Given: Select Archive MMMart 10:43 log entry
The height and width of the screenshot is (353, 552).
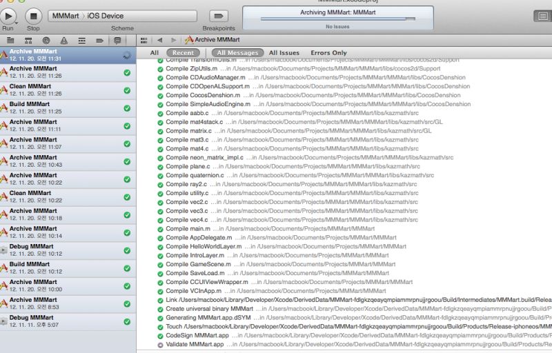Looking at the screenshot, I should click(x=68, y=161).
